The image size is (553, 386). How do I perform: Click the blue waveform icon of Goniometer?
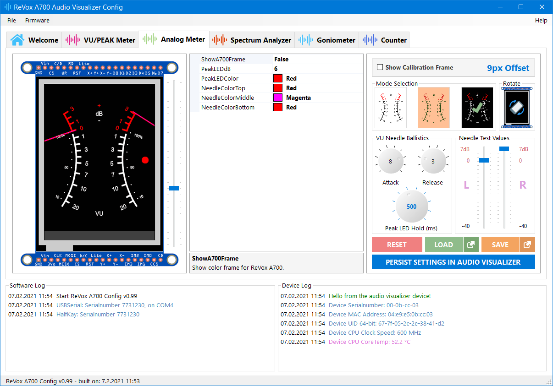[x=306, y=40]
